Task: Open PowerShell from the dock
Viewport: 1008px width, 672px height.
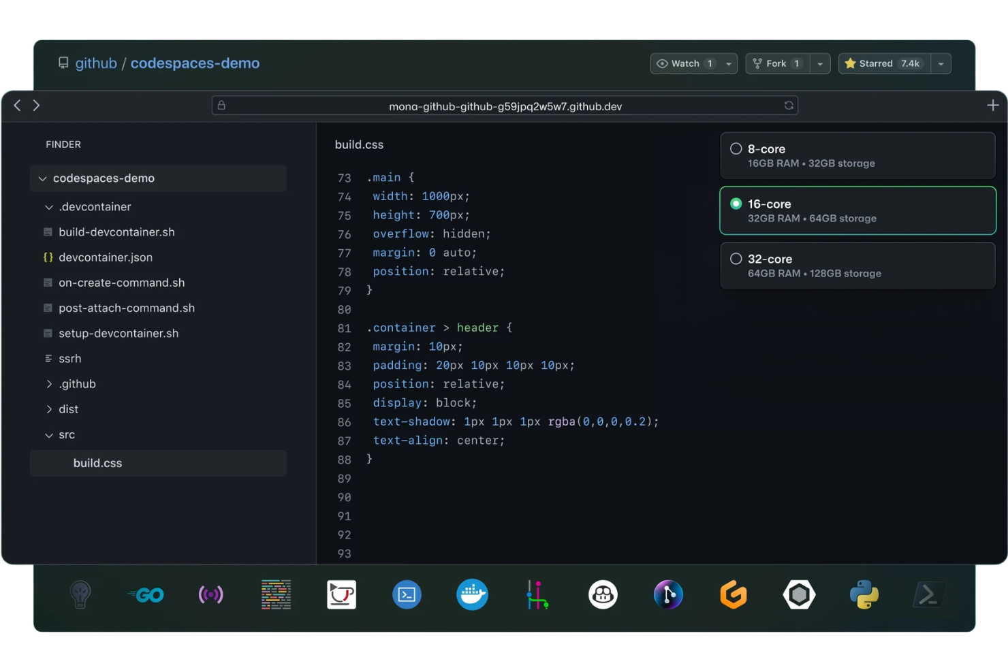Action: (x=930, y=594)
